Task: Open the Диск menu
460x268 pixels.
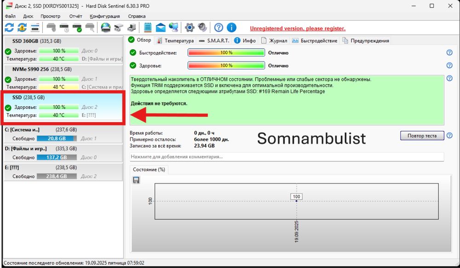Action: click(28, 16)
